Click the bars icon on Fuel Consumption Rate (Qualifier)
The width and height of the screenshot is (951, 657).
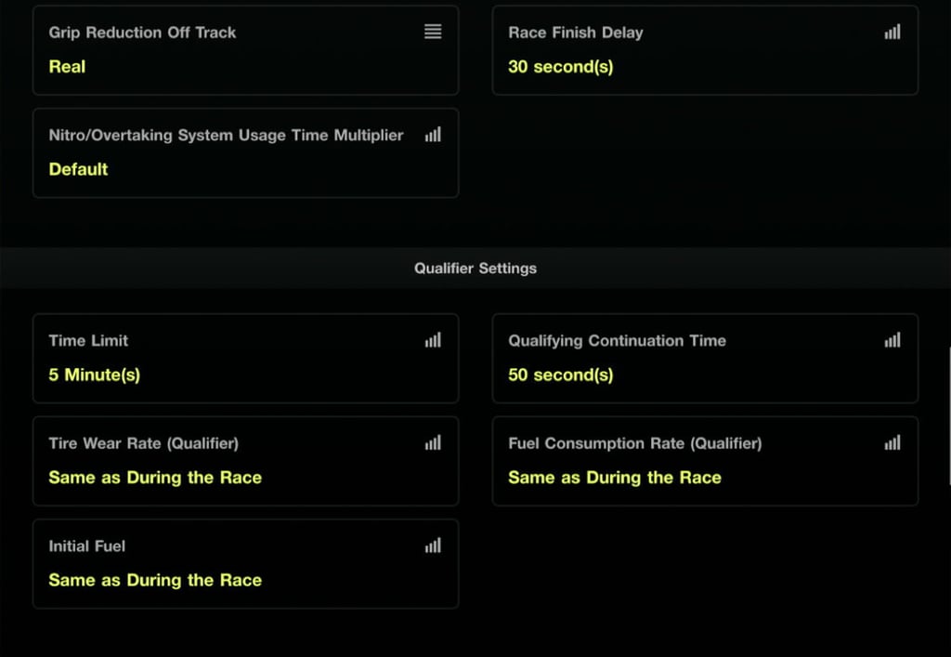[892, 442]
